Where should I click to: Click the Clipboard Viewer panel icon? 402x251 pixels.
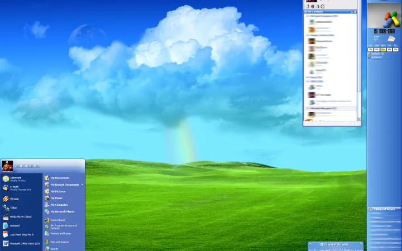pos(370,209)
